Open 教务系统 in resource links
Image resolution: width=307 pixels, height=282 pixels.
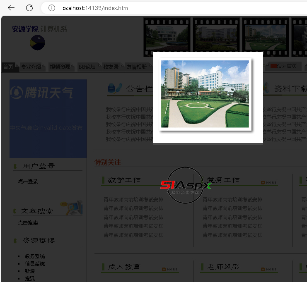(x=35, y=256)
